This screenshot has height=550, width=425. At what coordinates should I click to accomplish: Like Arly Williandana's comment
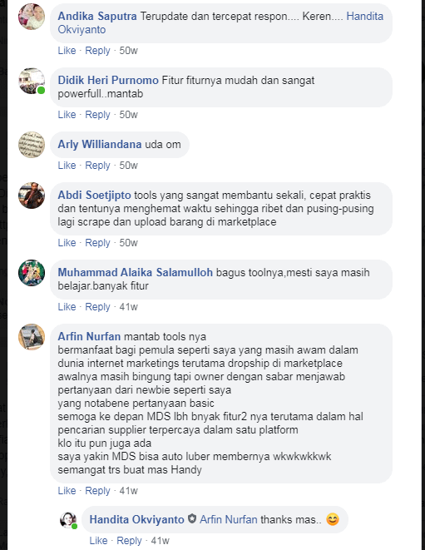pos(67,166)
